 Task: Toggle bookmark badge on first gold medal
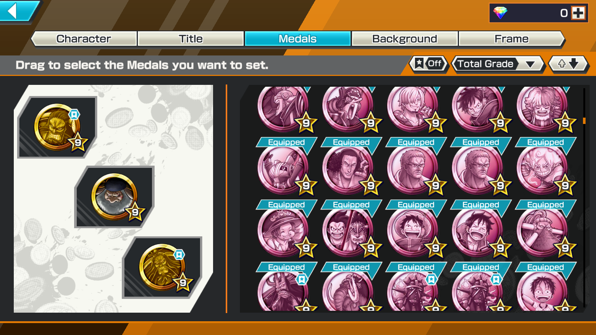[x=74, y=114]
